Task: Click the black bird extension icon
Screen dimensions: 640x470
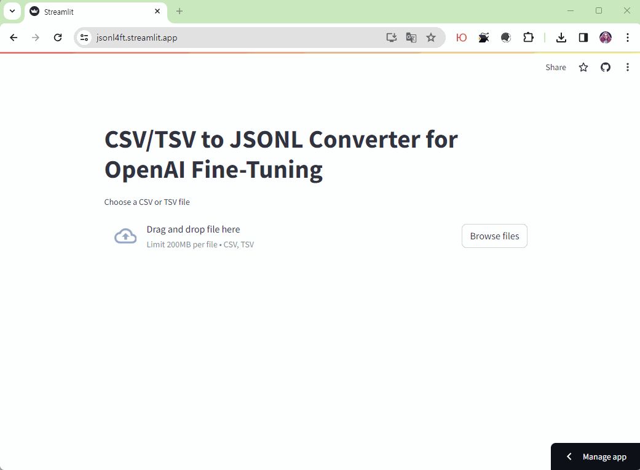Action: click(484, 38)
